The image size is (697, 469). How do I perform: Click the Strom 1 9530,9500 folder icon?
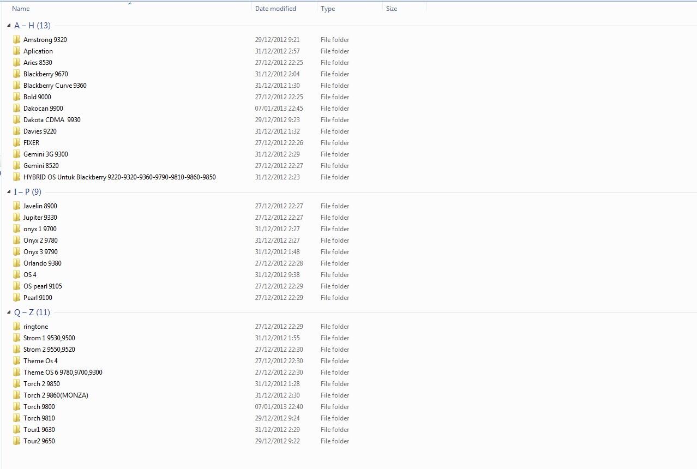[x=16, y=338]
